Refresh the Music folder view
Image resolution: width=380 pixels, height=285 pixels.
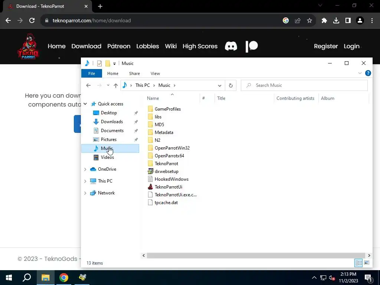(231, 85)
